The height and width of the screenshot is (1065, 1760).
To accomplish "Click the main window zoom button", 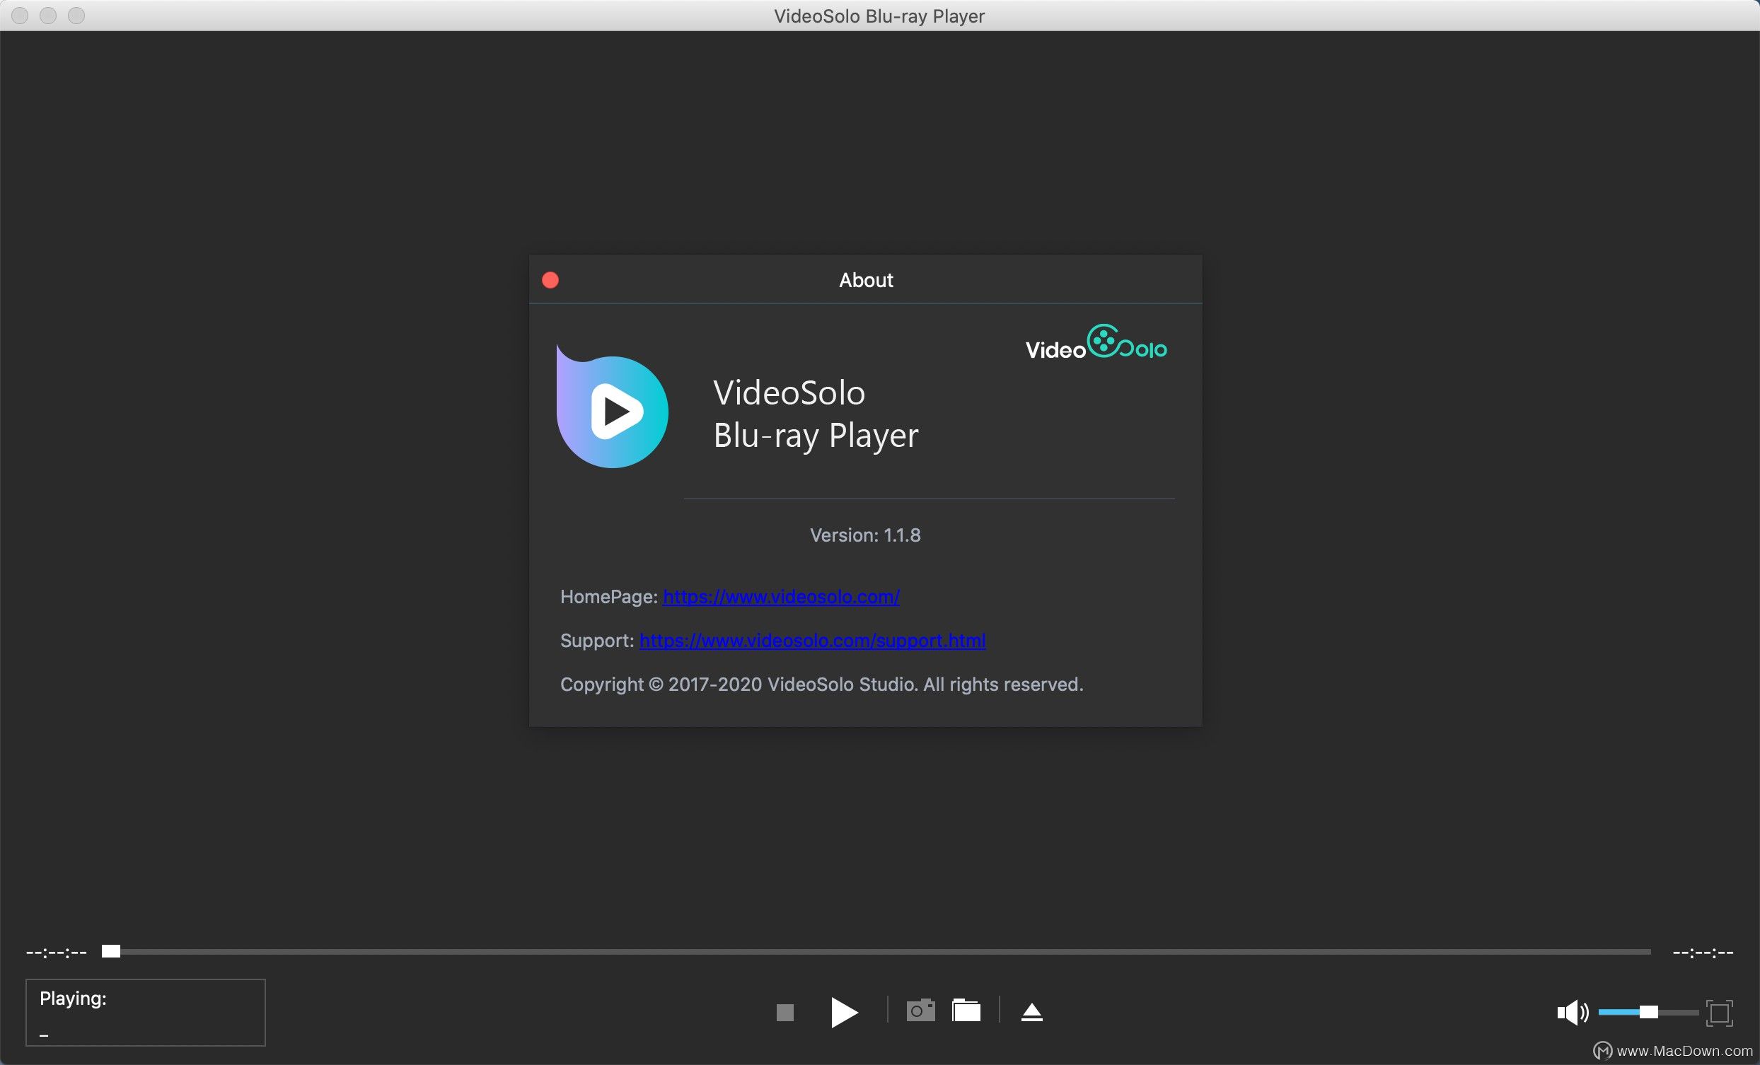I will pos(76,15).
